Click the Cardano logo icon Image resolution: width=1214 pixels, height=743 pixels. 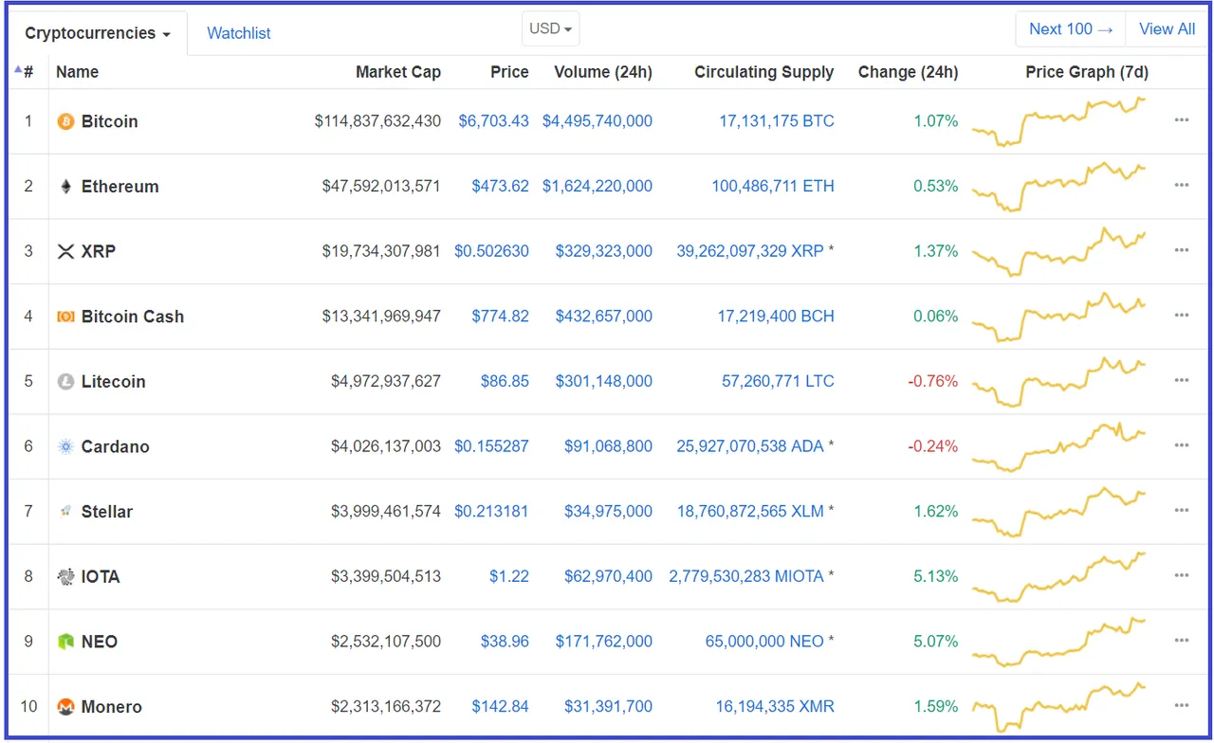click(x=65, y=446)
